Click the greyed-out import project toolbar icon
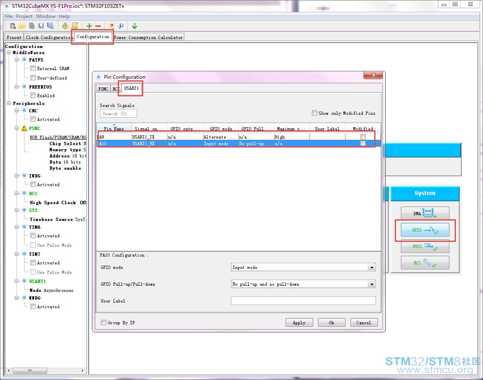Screen dimensions: 483x380 pyautogui.click(x=32, y=26)
